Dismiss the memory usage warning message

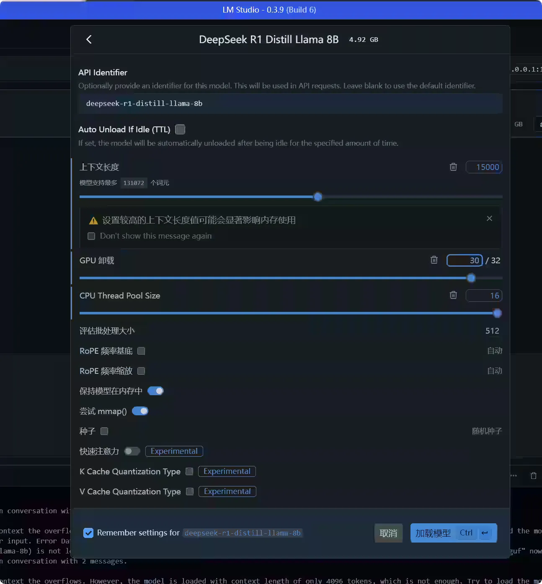tap(489, 219)
